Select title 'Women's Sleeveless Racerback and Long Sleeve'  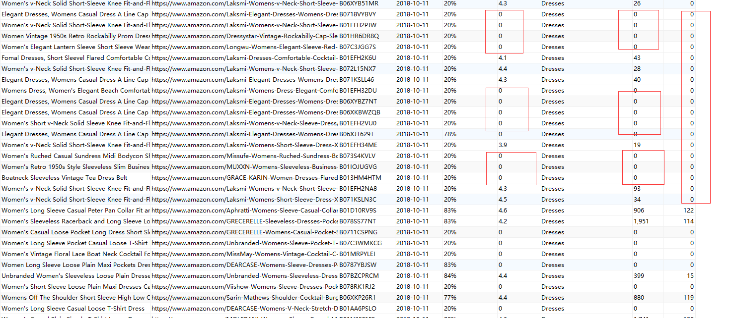pos(75,221)
